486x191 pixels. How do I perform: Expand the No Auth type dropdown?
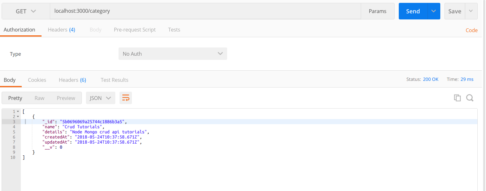pyautogui.click(x=173, y=54)
